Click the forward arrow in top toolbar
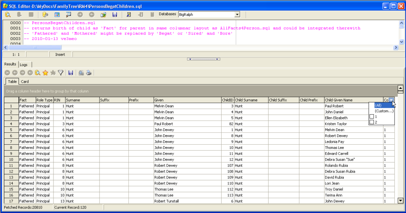 point(80,15)
